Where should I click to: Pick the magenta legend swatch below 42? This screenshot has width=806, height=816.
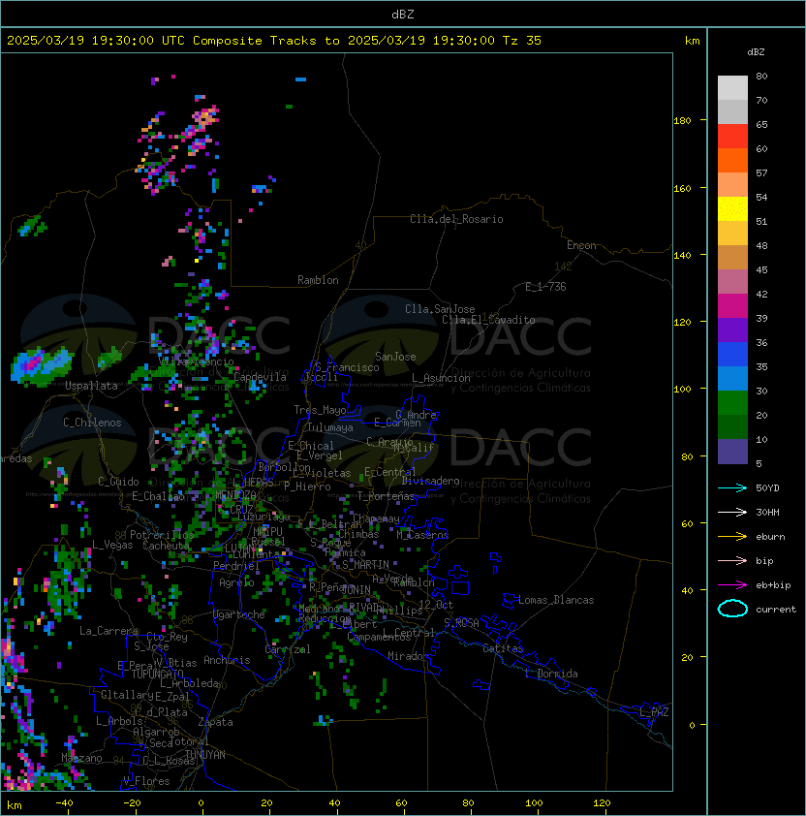(x=732, y=306)
